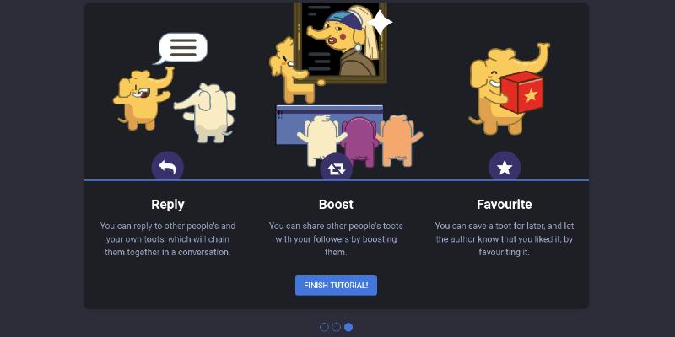Click the Favourite heading
This screenshot has height=337, width=675.
[x=504, y=204]
